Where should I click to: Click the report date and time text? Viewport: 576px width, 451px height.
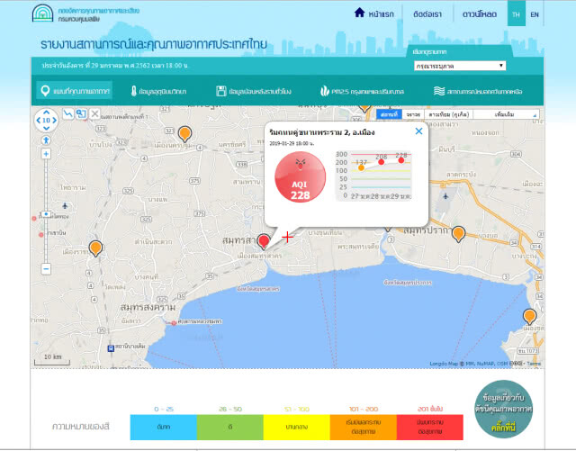[114, 66]
